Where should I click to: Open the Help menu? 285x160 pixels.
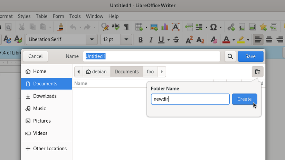click(x=113, y=16)
